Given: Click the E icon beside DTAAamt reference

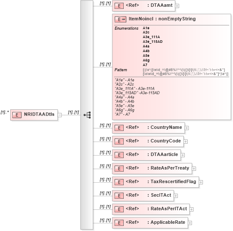Looking at the screenshot, I should tap(119, 6).
